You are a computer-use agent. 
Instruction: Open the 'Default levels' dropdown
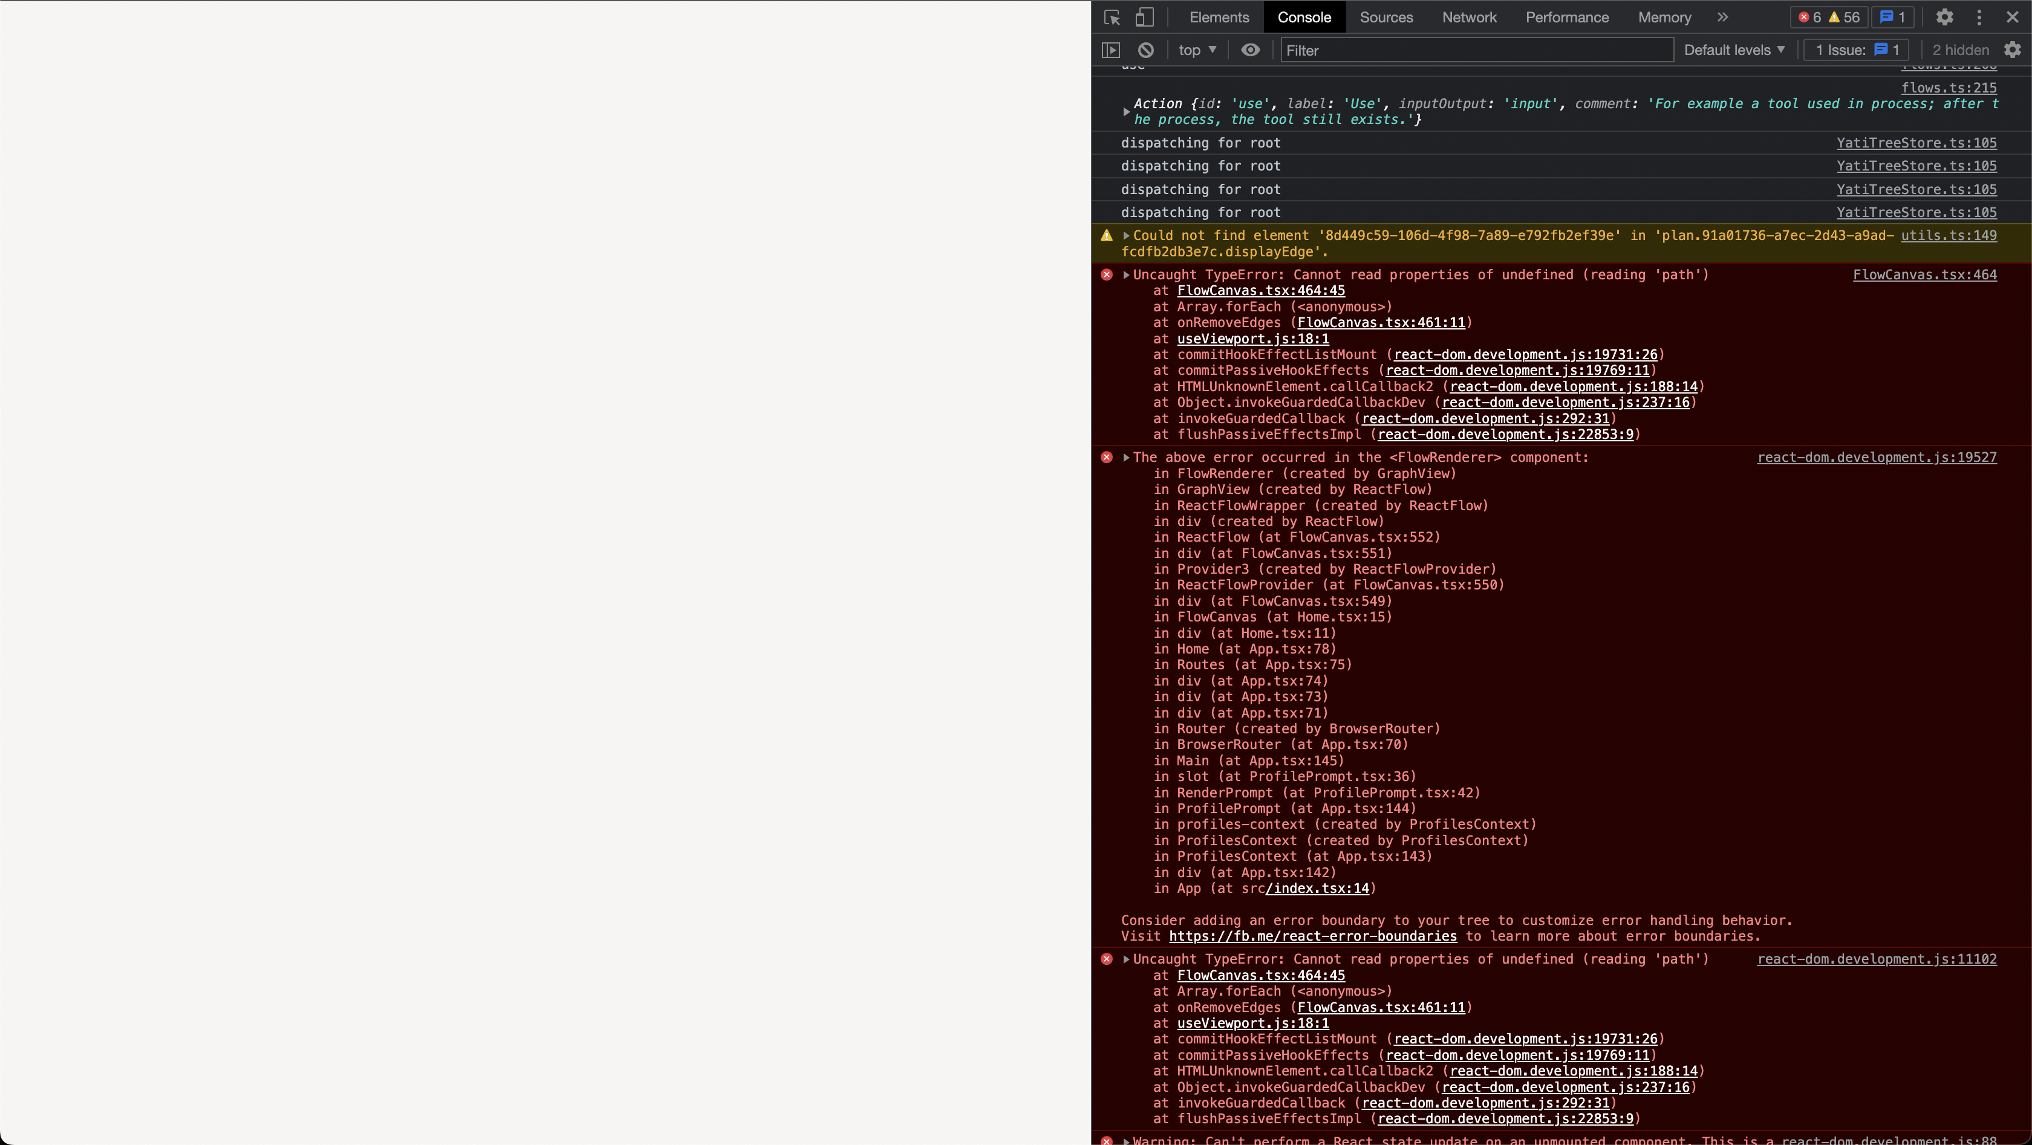[1733, 50]
